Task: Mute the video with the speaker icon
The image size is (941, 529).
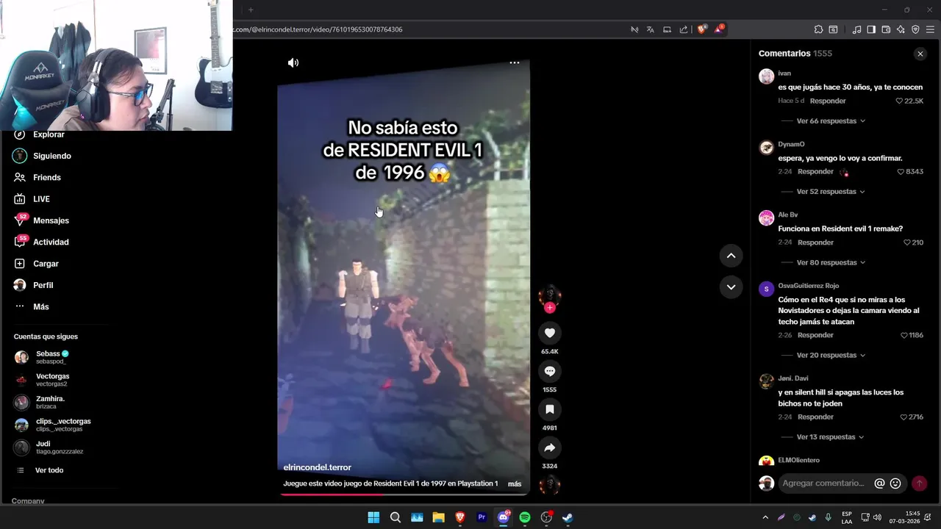Action: (293, 63)
